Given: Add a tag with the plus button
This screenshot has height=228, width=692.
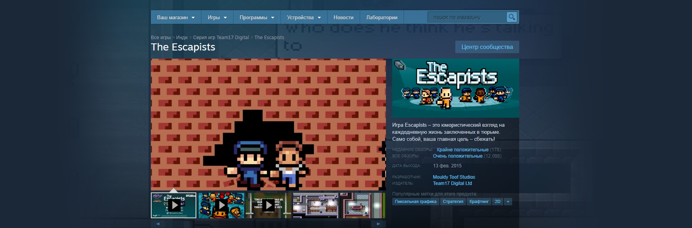Looking at the screenshot, I should [x=508, y=201].
